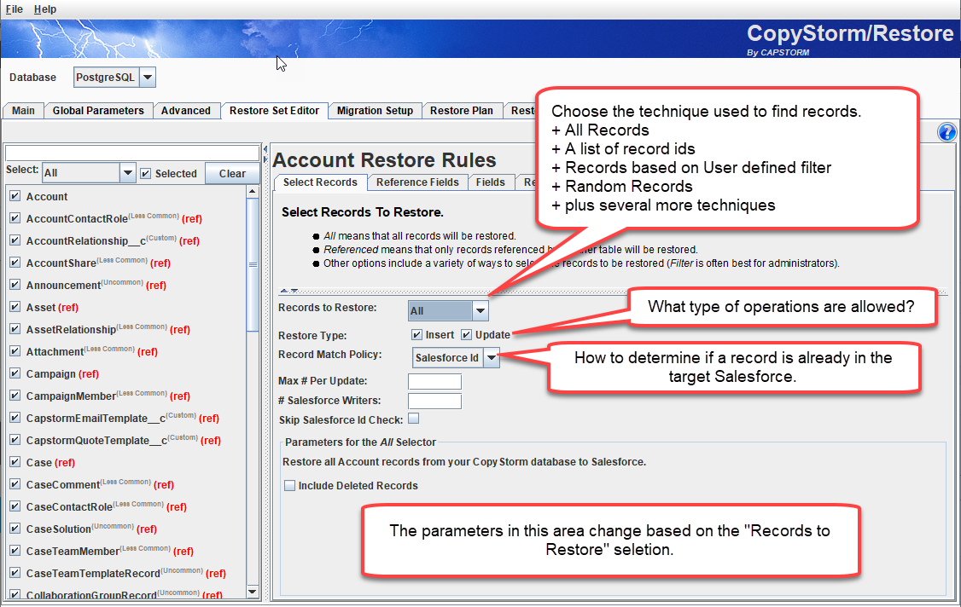
Task: Toggle the Update restore type checkbox
Action: [x=466, y=334]
